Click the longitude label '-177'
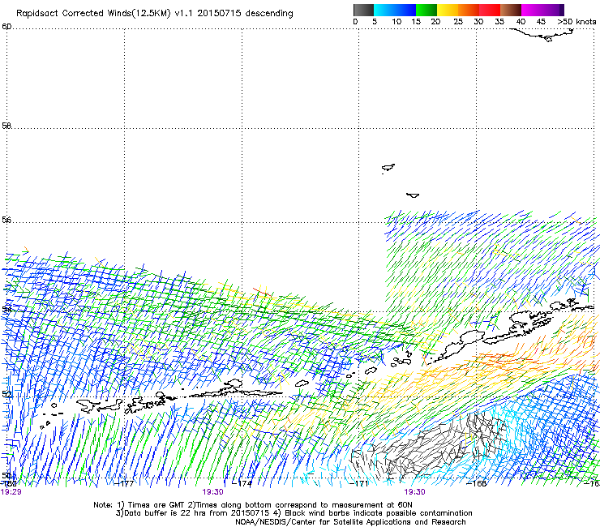 click(x=124, y=483)
